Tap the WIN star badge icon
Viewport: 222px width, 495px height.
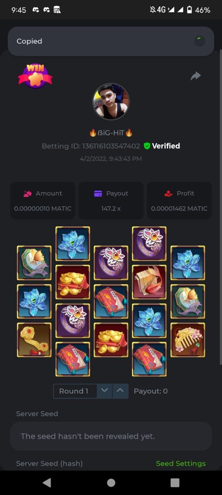pos(35,75)
